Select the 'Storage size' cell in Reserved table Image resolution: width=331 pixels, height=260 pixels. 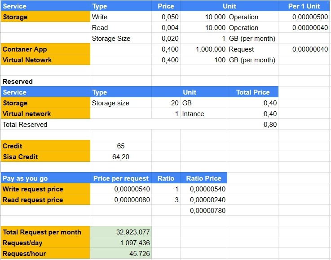[121, 103]
